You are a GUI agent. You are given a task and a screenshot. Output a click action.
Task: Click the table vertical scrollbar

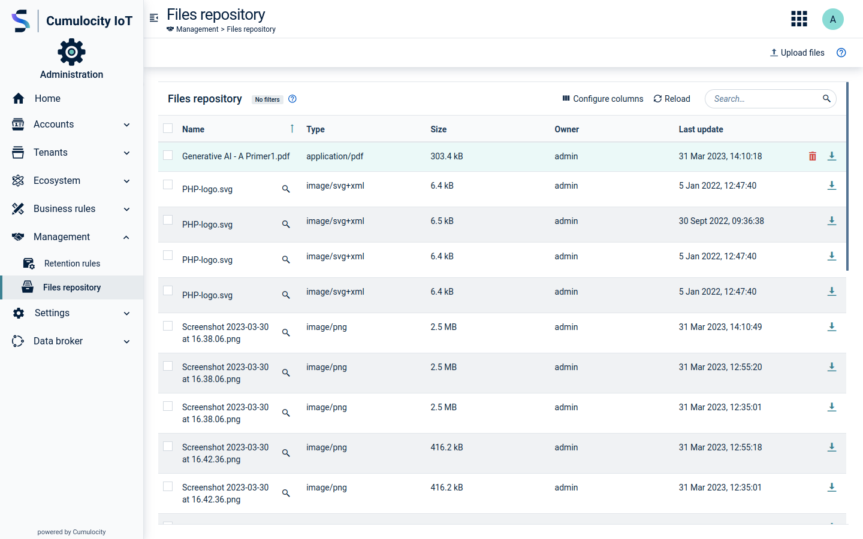point(847,176)
